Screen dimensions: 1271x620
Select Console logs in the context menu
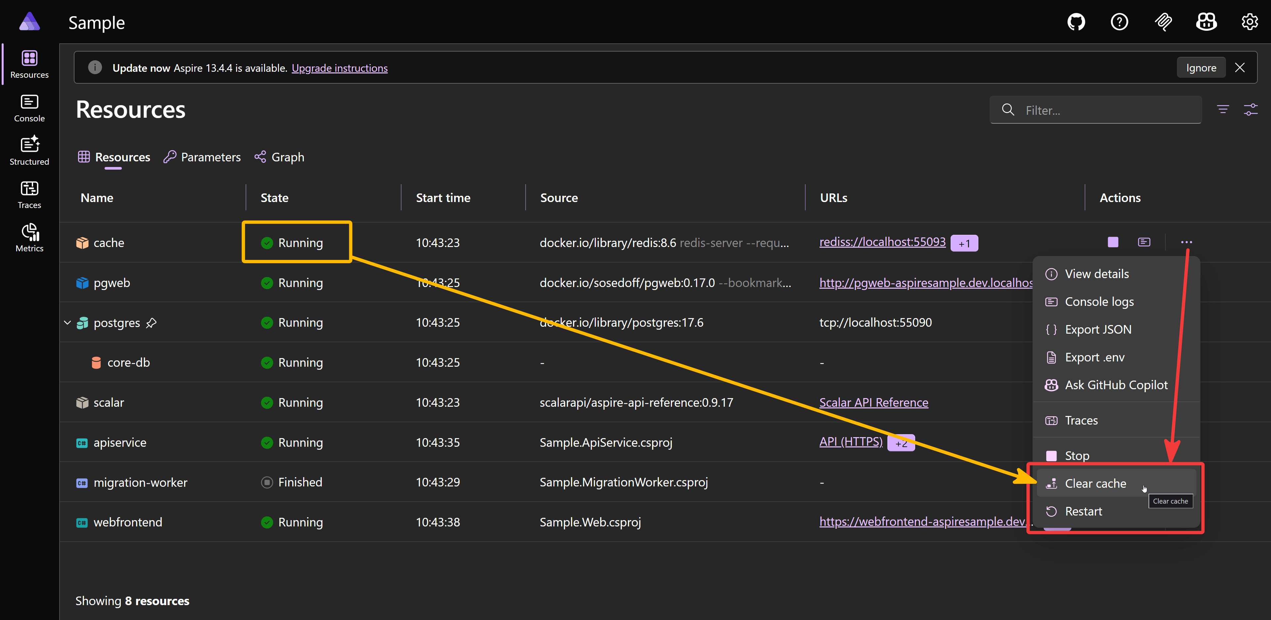pos(1116,302)
